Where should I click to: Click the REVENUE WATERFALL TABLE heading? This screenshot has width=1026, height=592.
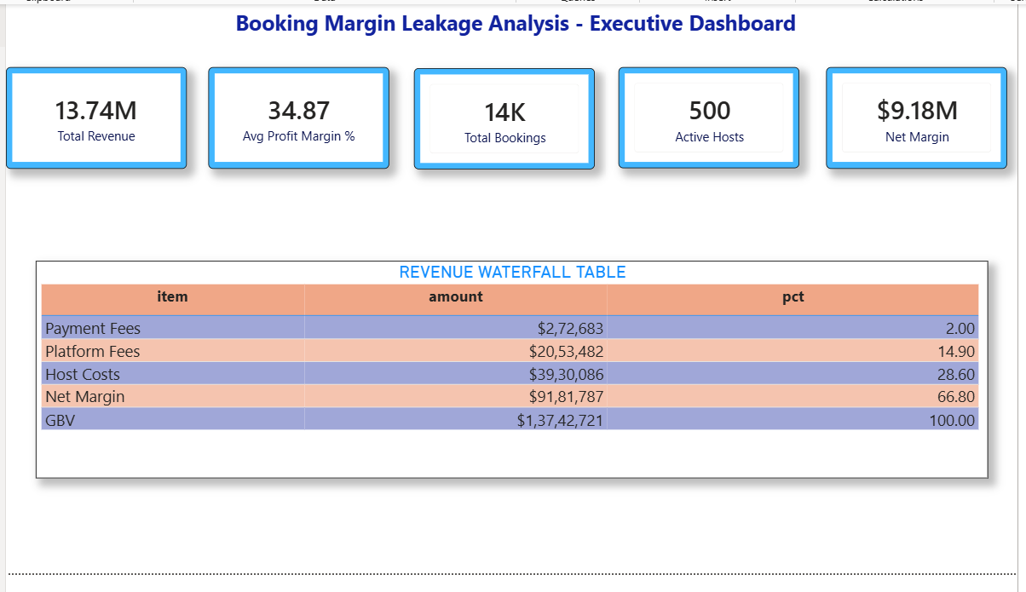point(513,272)
